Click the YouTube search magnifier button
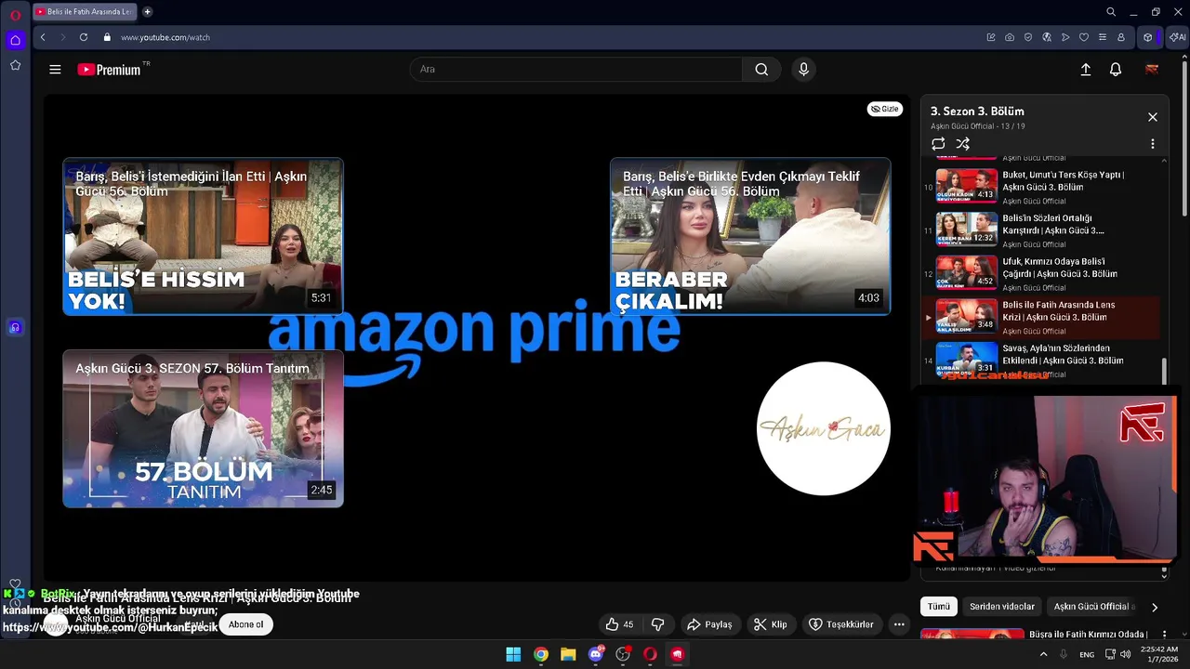1190x669 pixels. coord(761,69)
